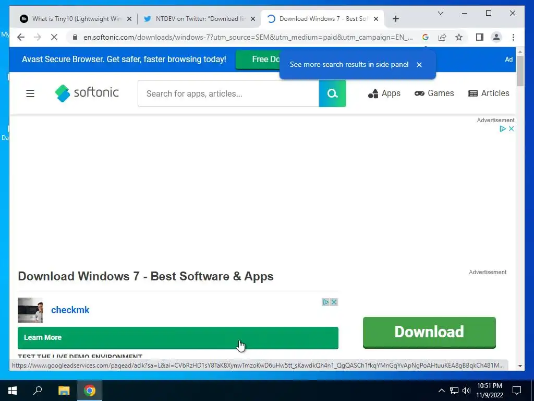Click the big green Download button
The image size is (534, 401).
click(x=429, y=333)
